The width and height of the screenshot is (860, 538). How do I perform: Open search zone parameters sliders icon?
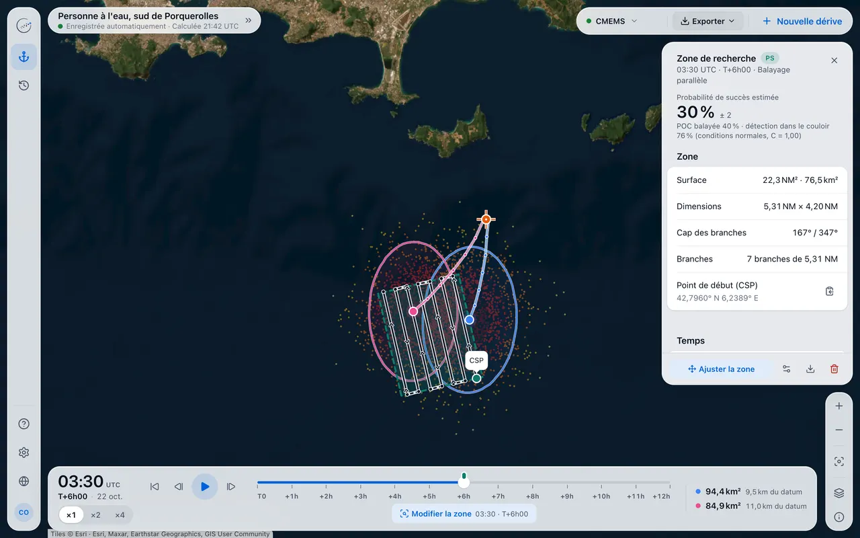pos(787,369)
